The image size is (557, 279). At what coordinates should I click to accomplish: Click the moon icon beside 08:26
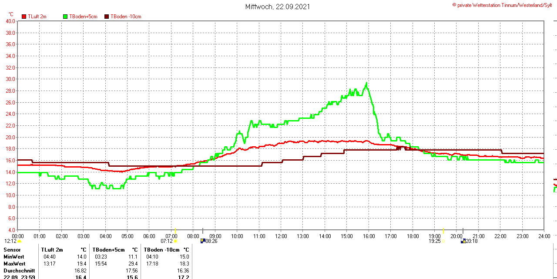point(202,241)
